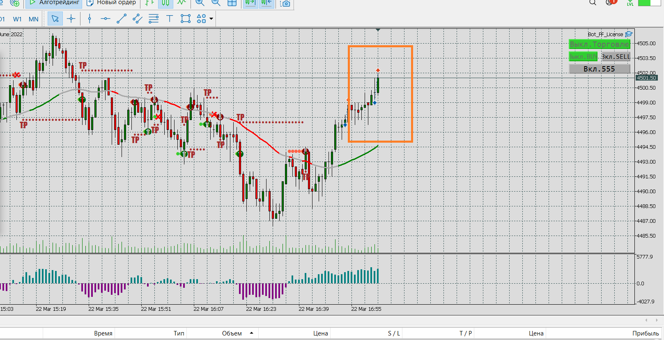Expand the shapes tool dropdown arrow

tap(211, 19)
